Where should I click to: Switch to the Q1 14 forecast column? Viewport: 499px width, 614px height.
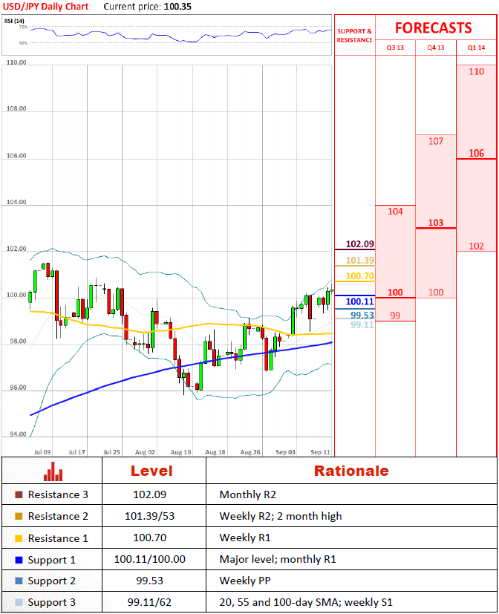(476, 48)
